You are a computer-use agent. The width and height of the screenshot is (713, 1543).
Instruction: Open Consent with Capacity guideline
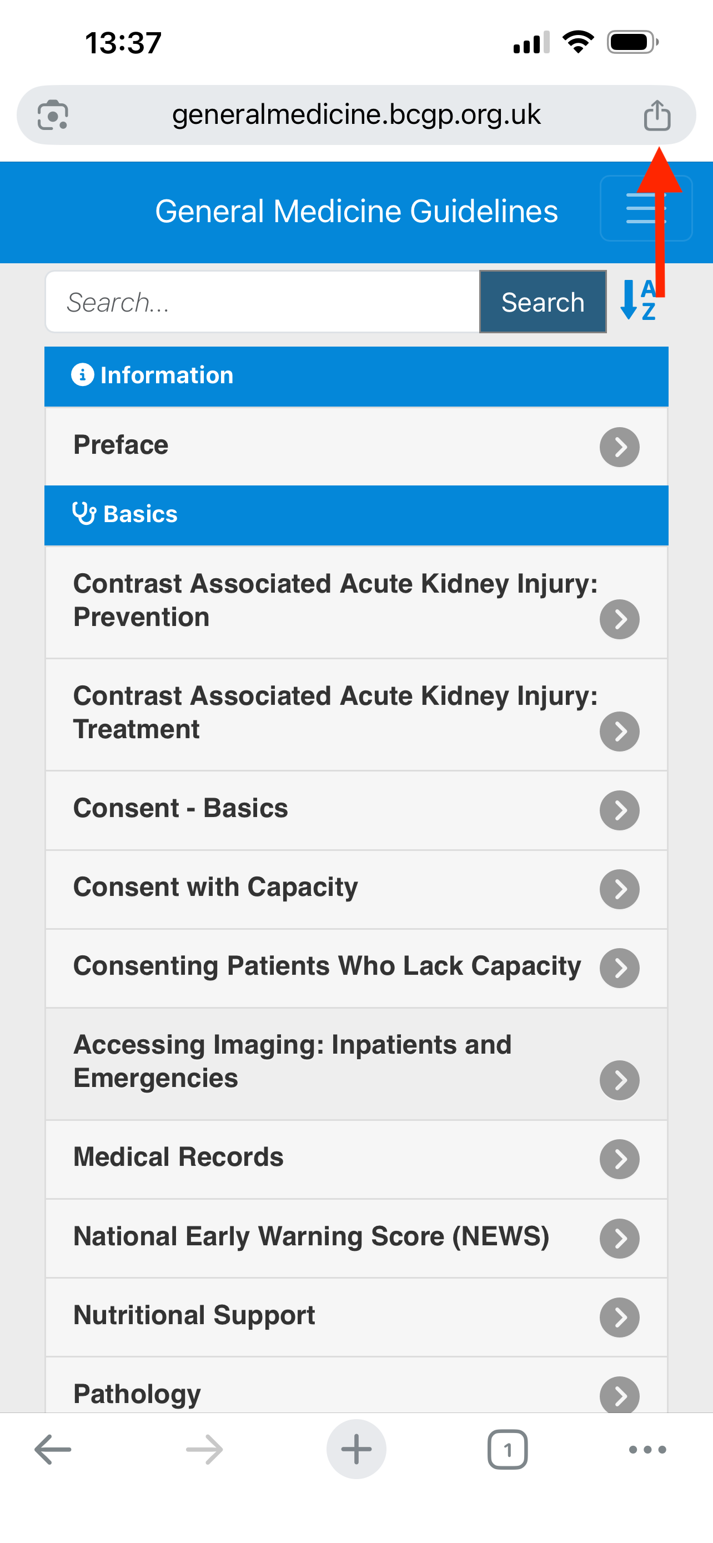pyautogui.click(x=356, y=889)
